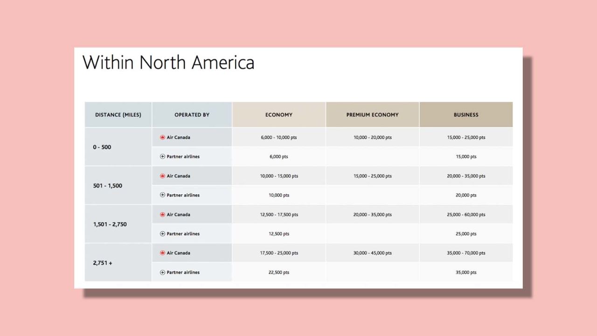The width and height of the screenshot is (597, 336).
Task: Click the "Air Canada" label in the 2,751 + row
Action: (x=178, y=253)
